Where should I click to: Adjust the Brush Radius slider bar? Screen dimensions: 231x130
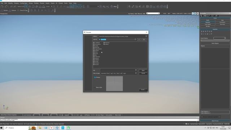pyautogui.click(x=215, y=40)
